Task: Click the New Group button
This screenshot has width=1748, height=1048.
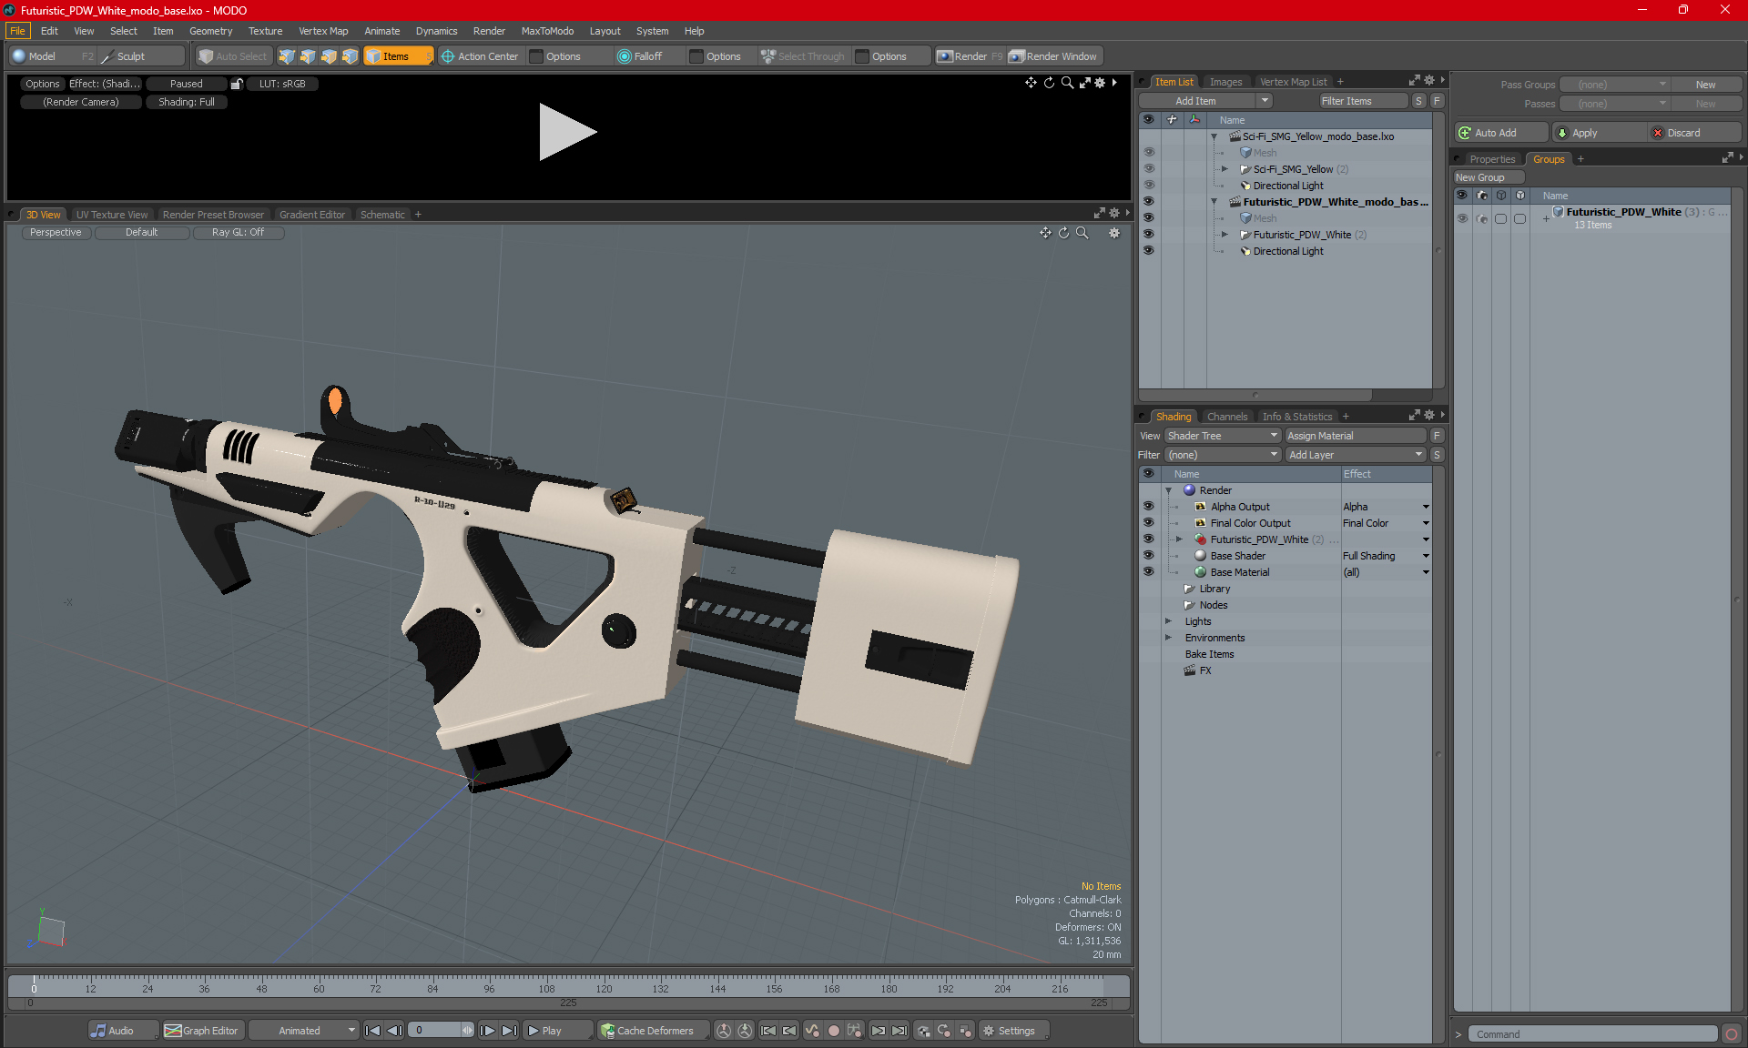Action: tap(1488, 177)
